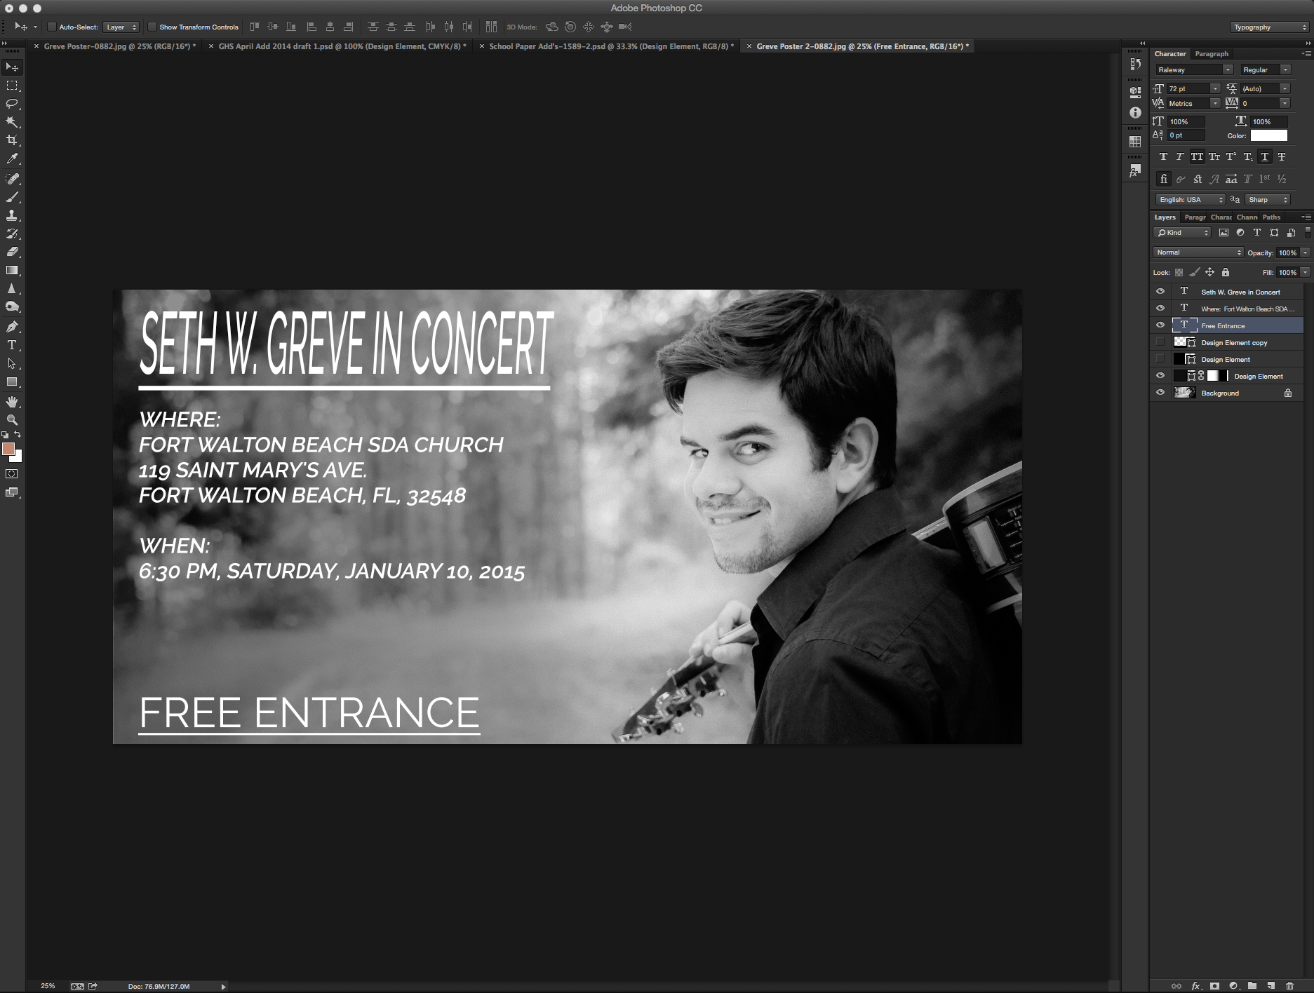Viewport: 1314px width, 993px height.
Task: Enable the Auto-Select checkbox
Action: coord(51,27)
